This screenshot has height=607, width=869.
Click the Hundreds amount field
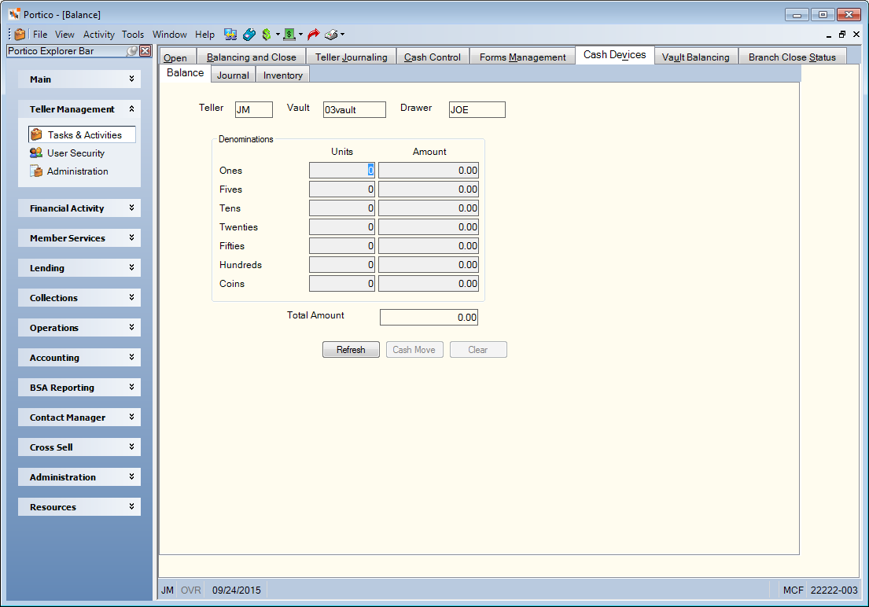(429, 265)
